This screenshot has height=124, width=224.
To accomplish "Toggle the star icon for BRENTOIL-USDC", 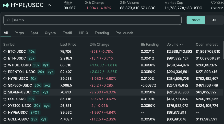I will tap(5, 72).
